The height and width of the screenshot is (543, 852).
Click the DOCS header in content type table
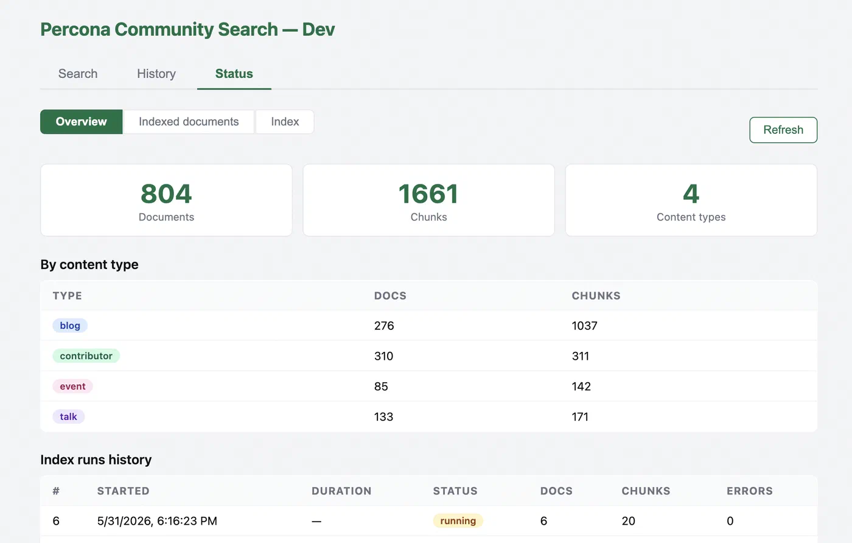pos(390,296)
